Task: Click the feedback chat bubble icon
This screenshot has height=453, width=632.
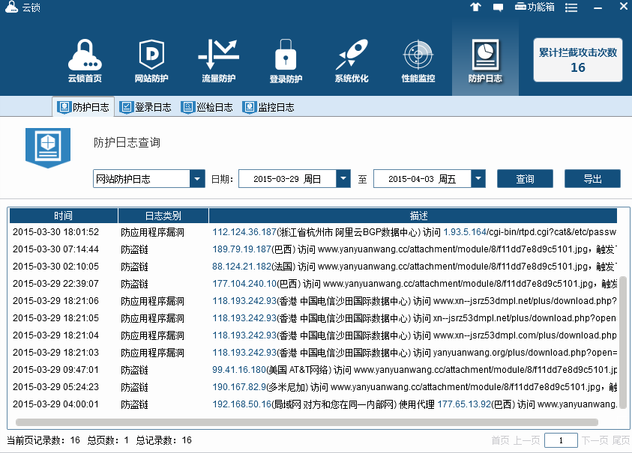Action: click(498, 7)
